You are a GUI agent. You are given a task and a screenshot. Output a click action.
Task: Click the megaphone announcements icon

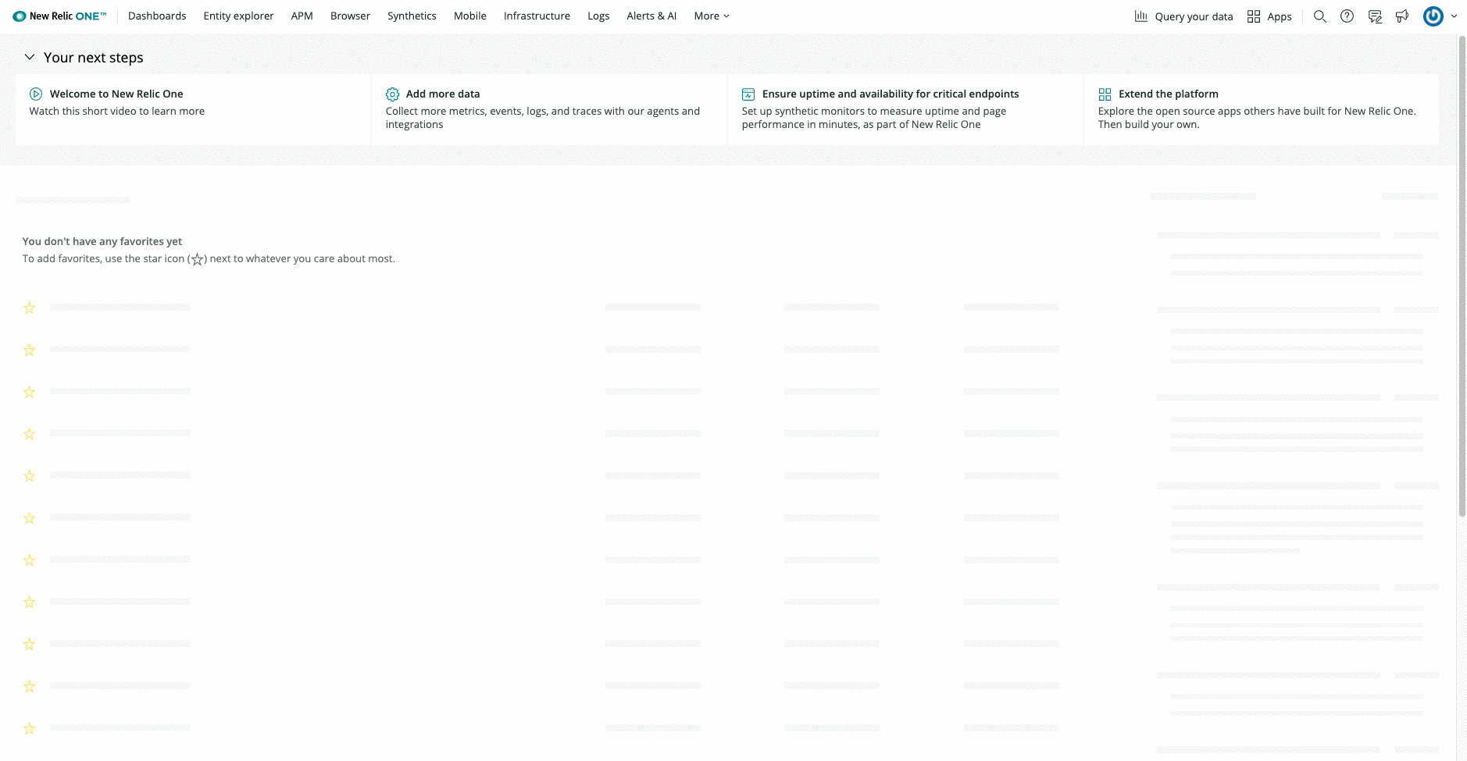pos(1401,16)
